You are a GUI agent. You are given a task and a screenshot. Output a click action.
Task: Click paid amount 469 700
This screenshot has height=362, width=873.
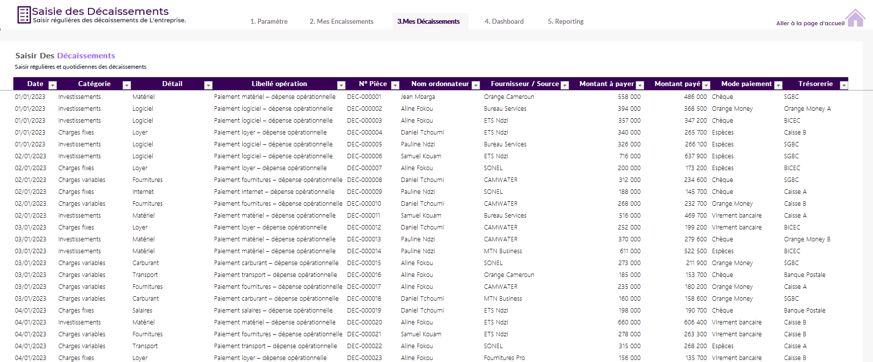click(696, 216)
